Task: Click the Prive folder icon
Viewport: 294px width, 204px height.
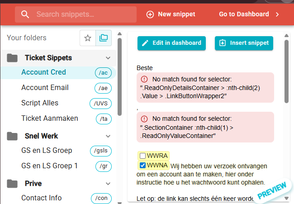Action: coord(12,183)
